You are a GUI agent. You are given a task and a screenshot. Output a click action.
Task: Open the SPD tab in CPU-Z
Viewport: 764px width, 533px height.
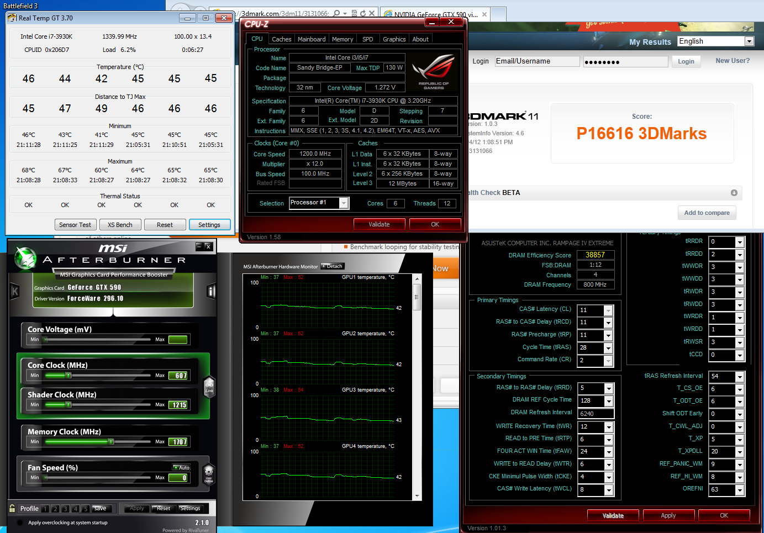pos(367,39)
